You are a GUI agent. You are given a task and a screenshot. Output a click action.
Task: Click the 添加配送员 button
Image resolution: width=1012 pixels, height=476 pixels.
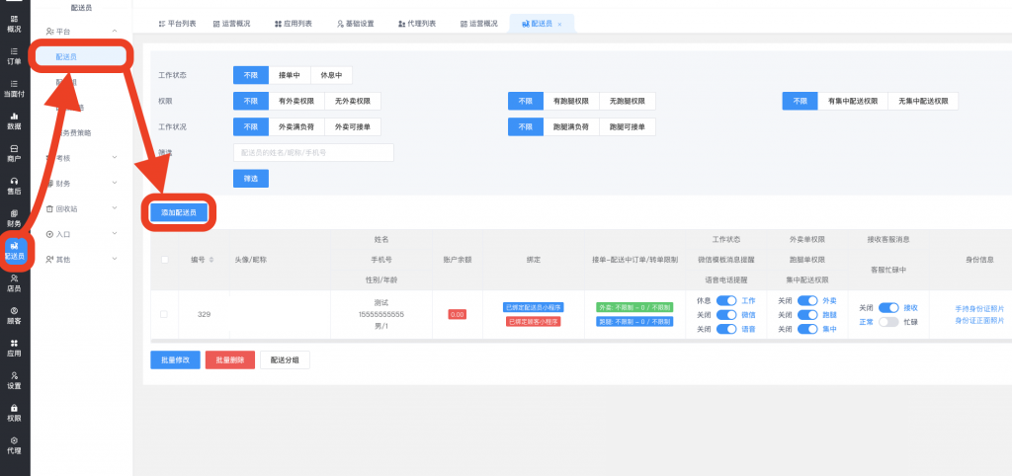[179, 212]
